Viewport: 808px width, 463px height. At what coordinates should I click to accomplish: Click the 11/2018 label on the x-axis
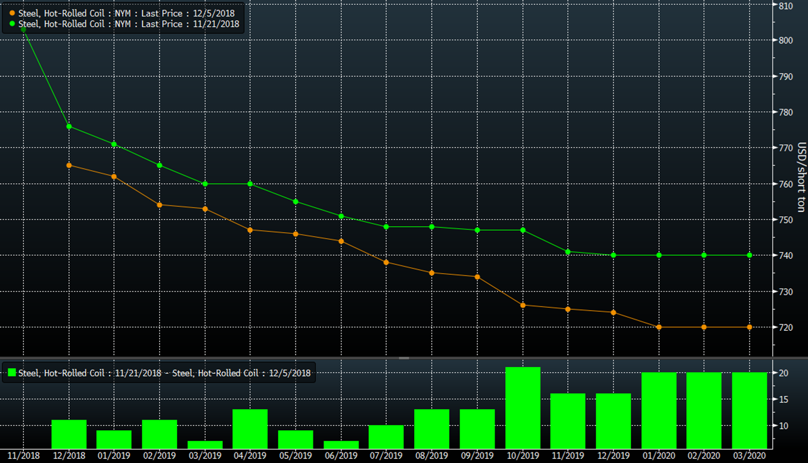pos(24,456)
